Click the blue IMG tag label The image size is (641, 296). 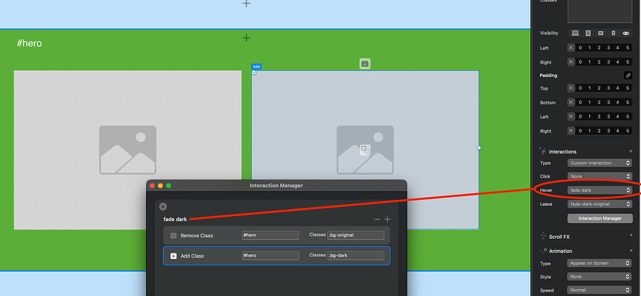click(x=256, y=66)
